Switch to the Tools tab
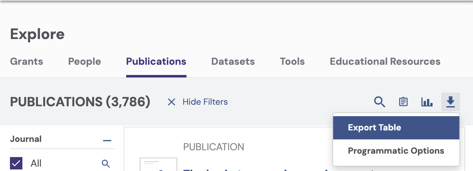The width and height of the screenshot is (473, 171). click(x=292, y=61)
